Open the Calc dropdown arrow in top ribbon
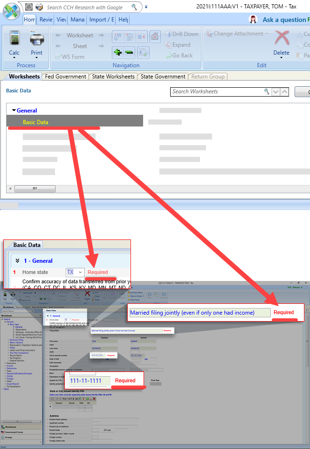The width and height of the screenshot is (310, 449). tap(14, 57)
